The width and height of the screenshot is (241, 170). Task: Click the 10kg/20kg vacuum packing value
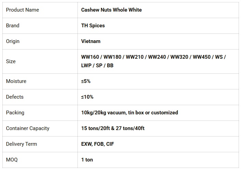point(130,113)
